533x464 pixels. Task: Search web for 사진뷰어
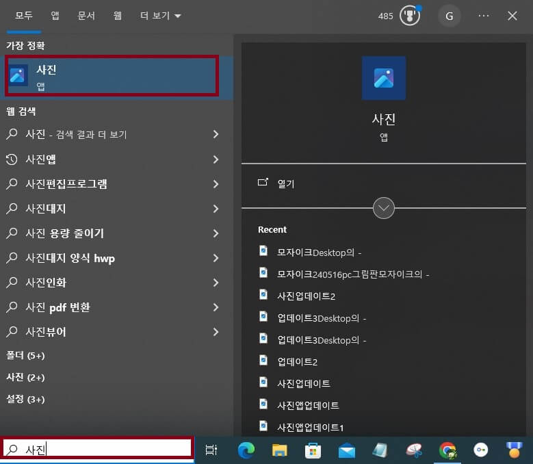pos(46,332)
